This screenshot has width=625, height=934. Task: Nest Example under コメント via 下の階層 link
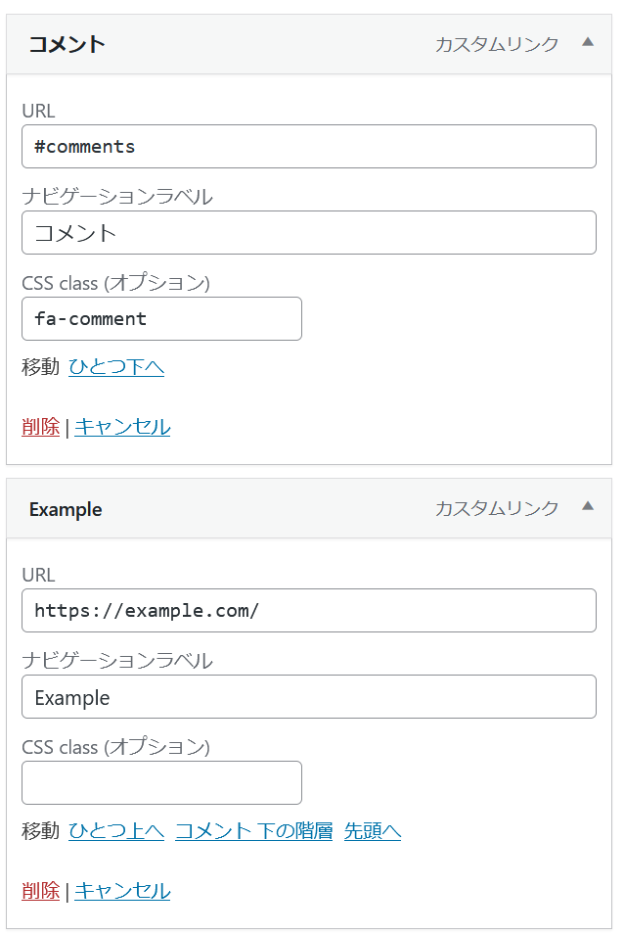[253, 831]
